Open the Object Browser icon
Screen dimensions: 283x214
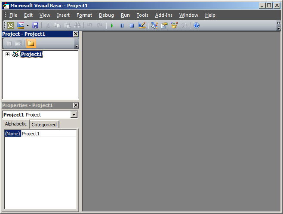174,26
